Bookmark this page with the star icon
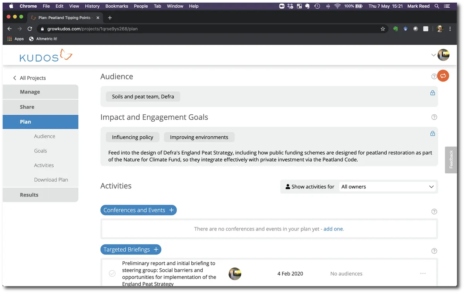Image resolution: width=464 pixels, height=293 pixels. [x=383, y=29]
